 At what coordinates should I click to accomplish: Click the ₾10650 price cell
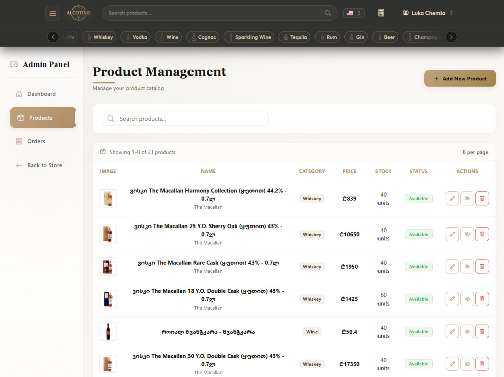[x=349, y=234]
